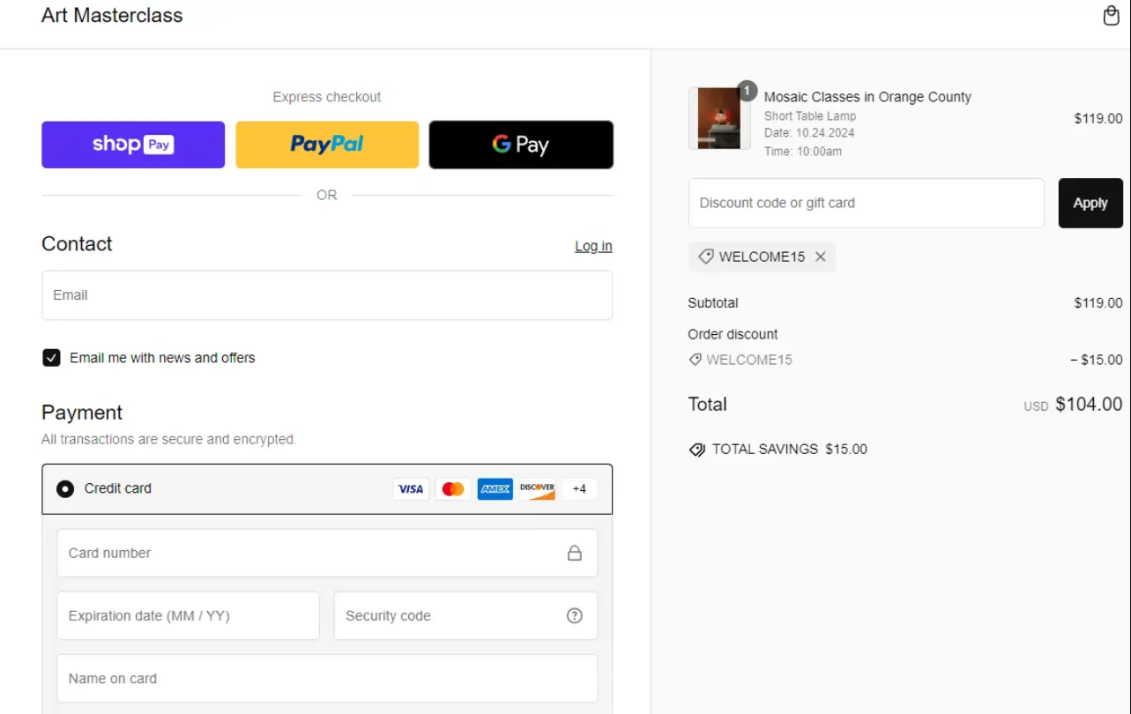Focus the Card number field
Image resolution: width=1131 pixels, height=714 pixels.
[327, 554]
